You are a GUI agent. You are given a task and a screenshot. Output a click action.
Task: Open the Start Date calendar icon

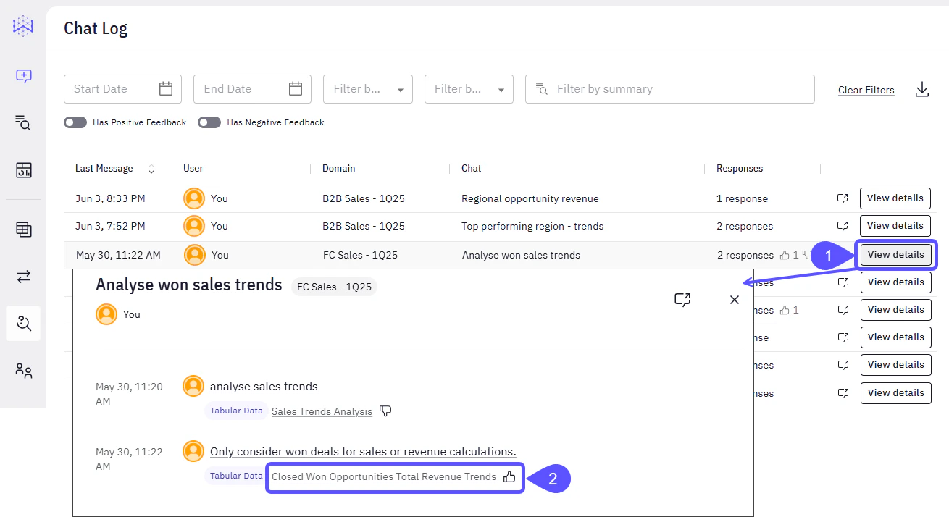165,88
